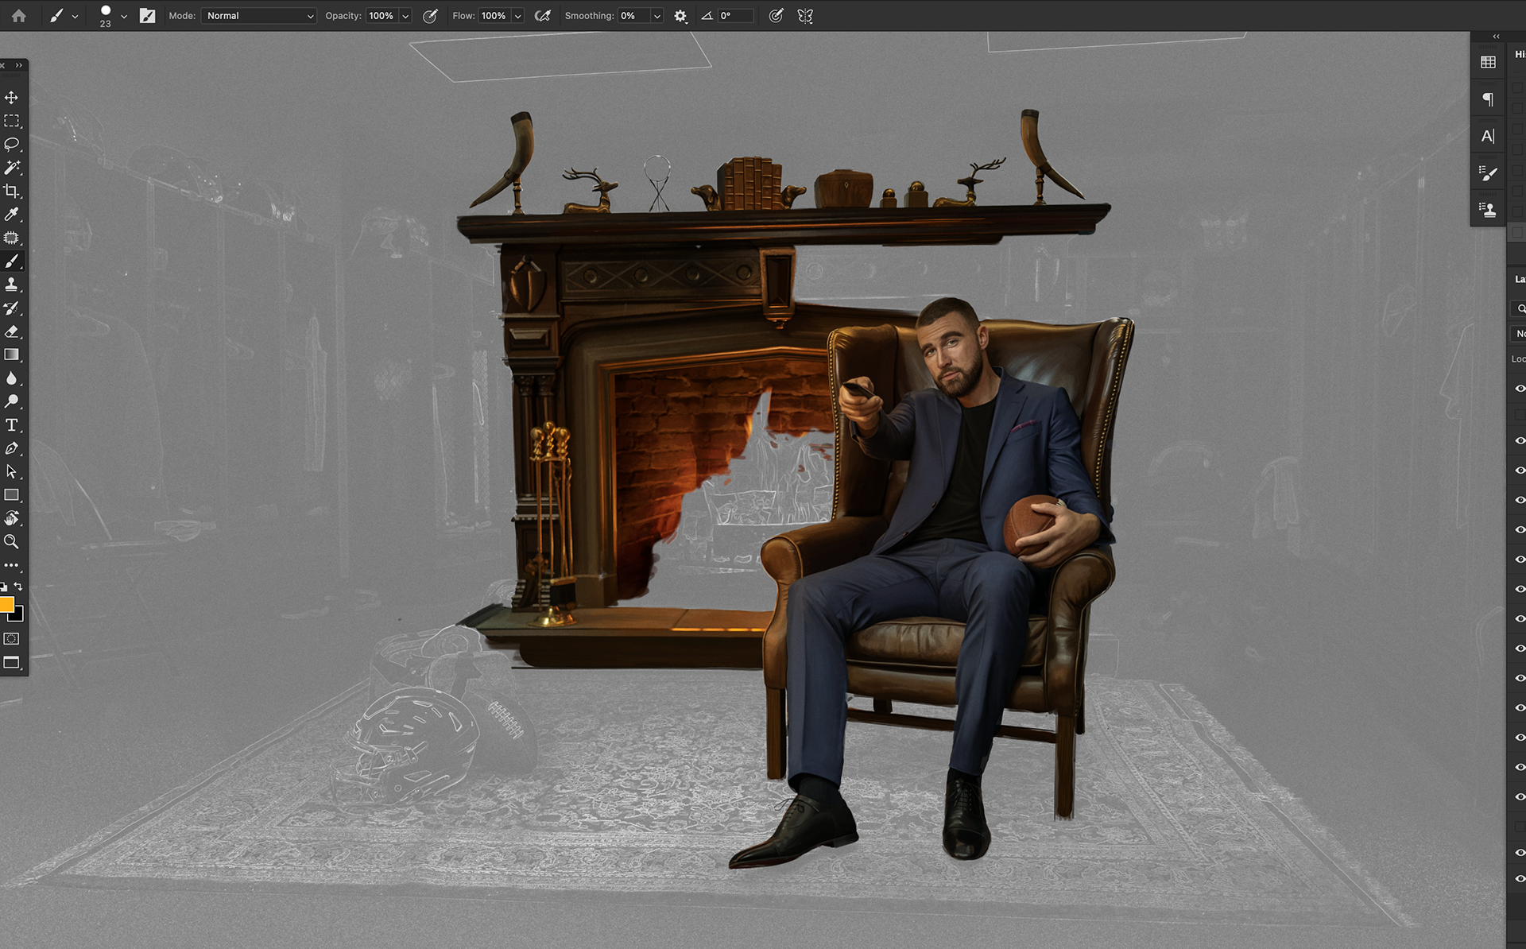This screenshot has height=949, width=1526.
Task: Toggle symmetry paint butterfly icon
Action: click(805, 16)
